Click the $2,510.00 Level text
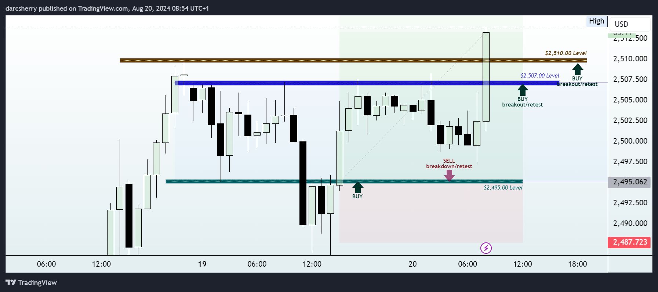 point(566,53)
